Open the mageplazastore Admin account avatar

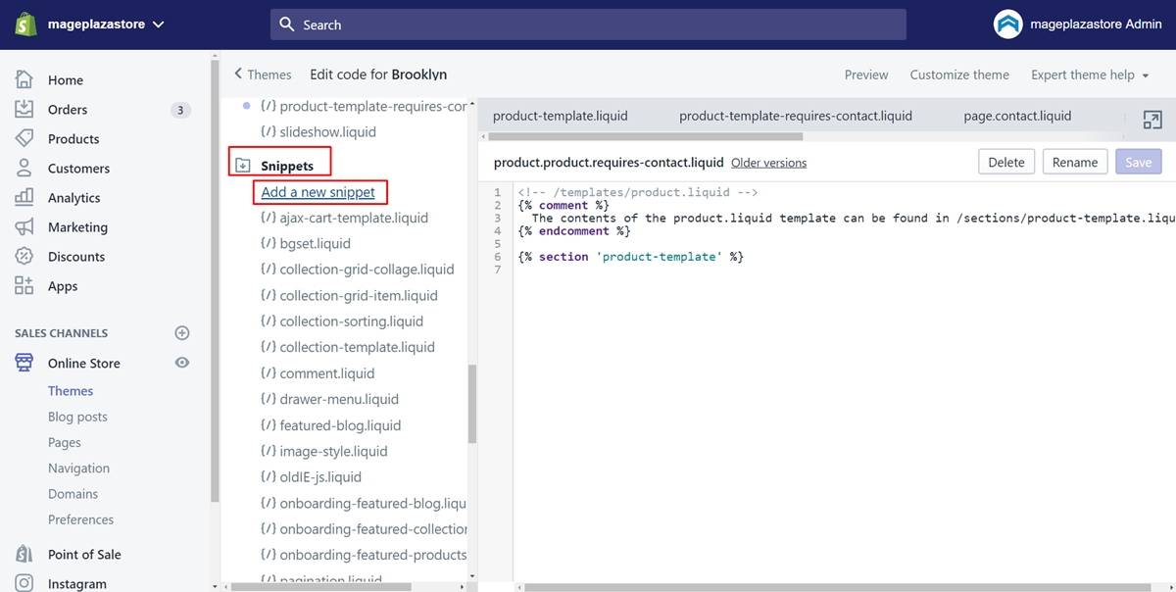(1007, 25)
